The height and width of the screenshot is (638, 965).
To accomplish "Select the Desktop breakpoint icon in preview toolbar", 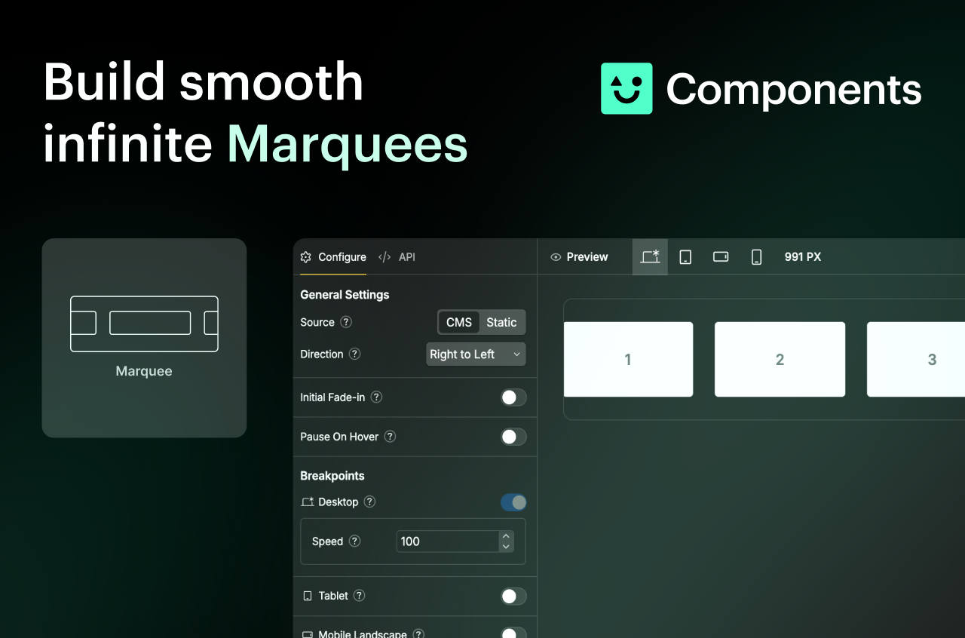I will (x=650, y=256).
